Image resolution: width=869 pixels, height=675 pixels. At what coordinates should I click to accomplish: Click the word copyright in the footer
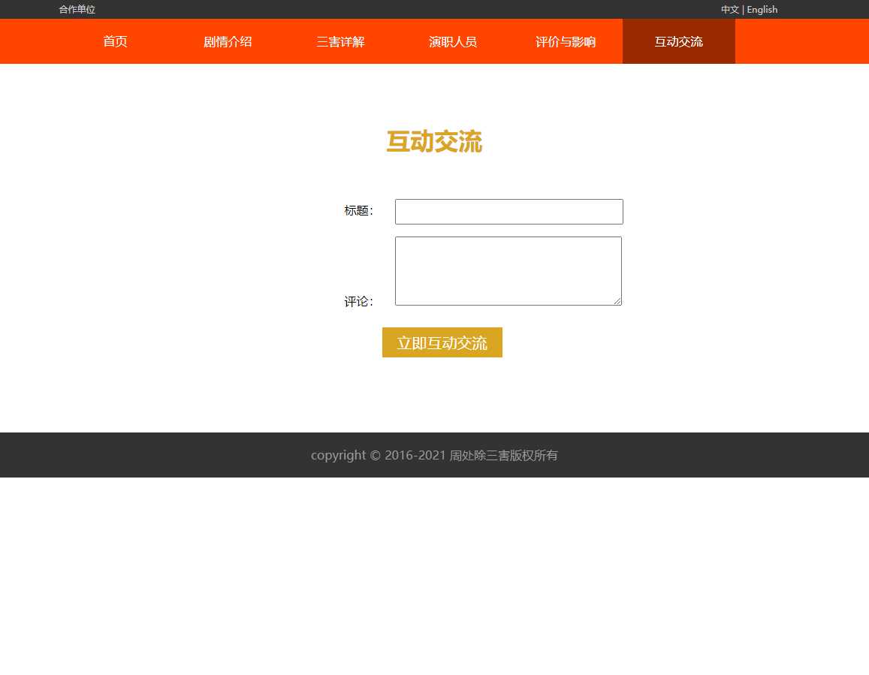click(338, 455)
